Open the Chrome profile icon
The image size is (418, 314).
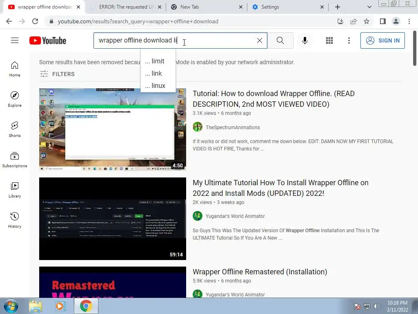(x=396, y=21)
